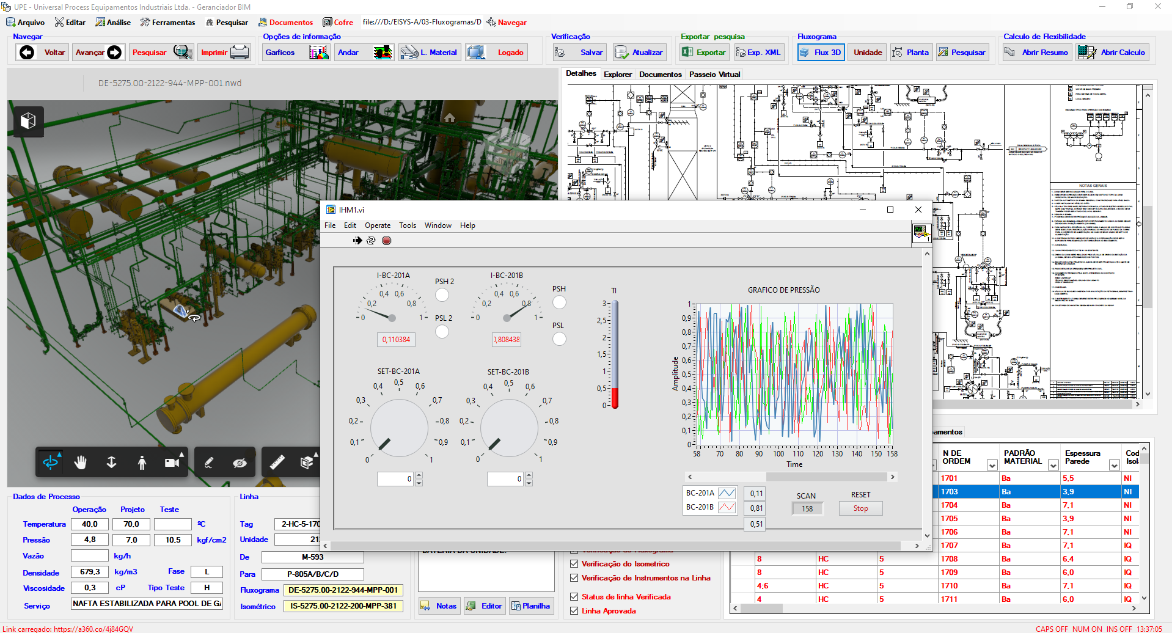Viewport: 1172px width, 633px height.
Task: Click the view cube home icon
Action: 450,117
